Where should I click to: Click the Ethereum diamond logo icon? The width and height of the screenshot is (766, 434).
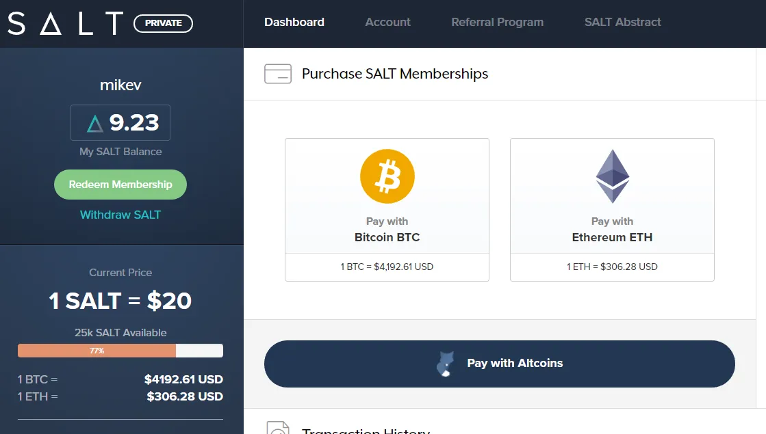point(612,176)
